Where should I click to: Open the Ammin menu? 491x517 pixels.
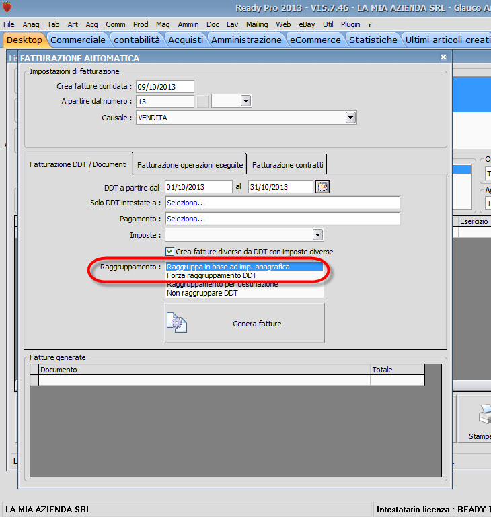coord(188,24)
